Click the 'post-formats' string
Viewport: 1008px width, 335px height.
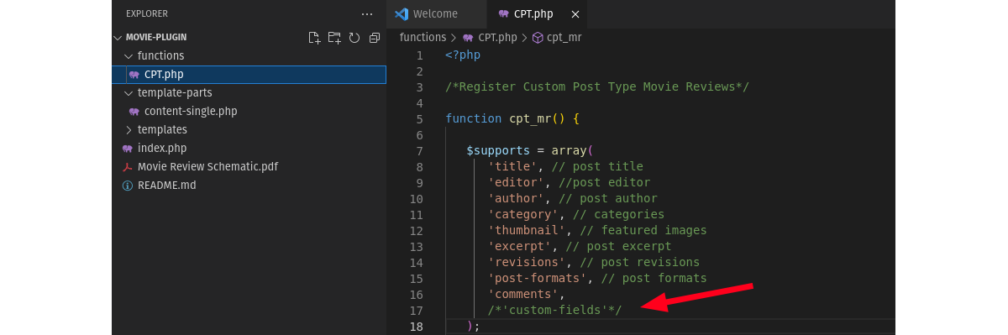click(538, 279)
